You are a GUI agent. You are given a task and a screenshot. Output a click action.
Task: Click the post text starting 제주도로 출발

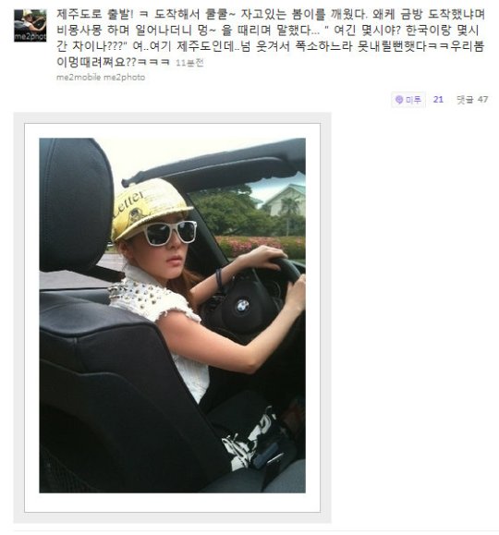tap(271, 38)
